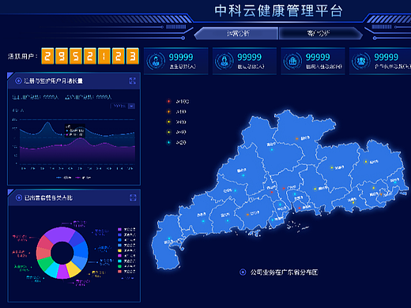Screen dimensions: 411x308
Task: Toggle the green entry in the donut legend
Action: (126, 266)
